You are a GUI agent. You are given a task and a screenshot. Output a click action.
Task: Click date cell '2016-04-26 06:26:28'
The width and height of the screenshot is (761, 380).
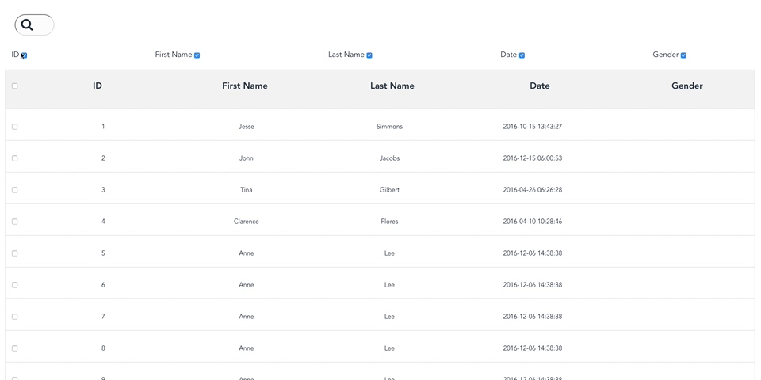[533, 190]
